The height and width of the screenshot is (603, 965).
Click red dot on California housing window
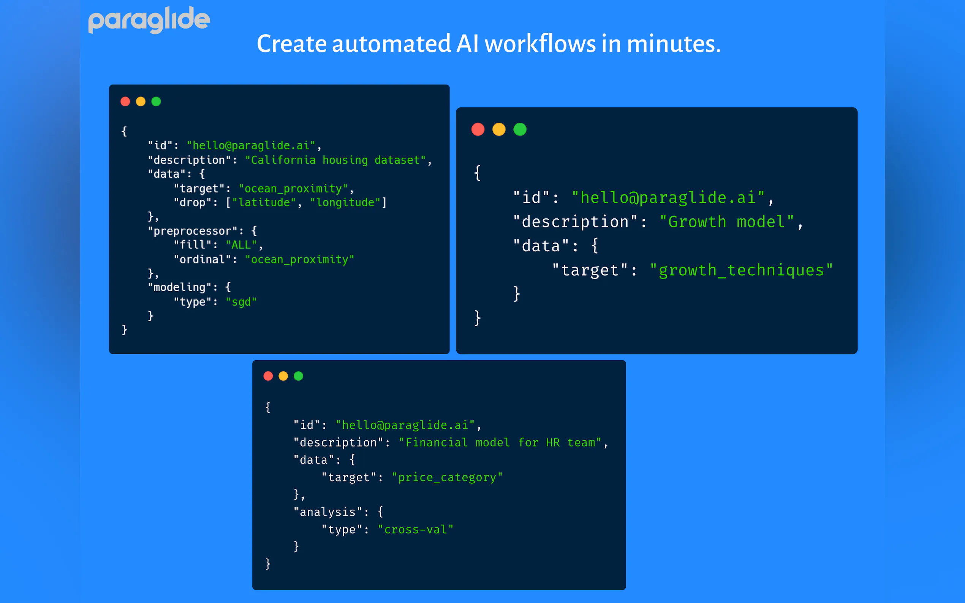125,102
